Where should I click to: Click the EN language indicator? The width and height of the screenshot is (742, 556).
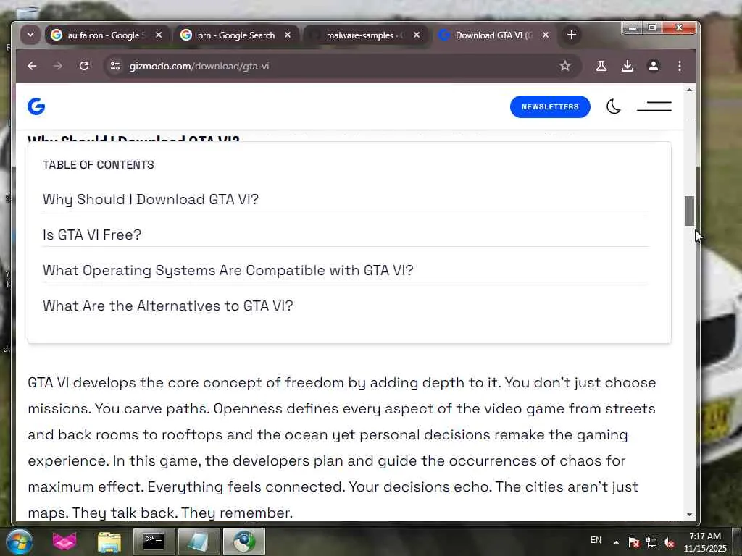(596, 540)
